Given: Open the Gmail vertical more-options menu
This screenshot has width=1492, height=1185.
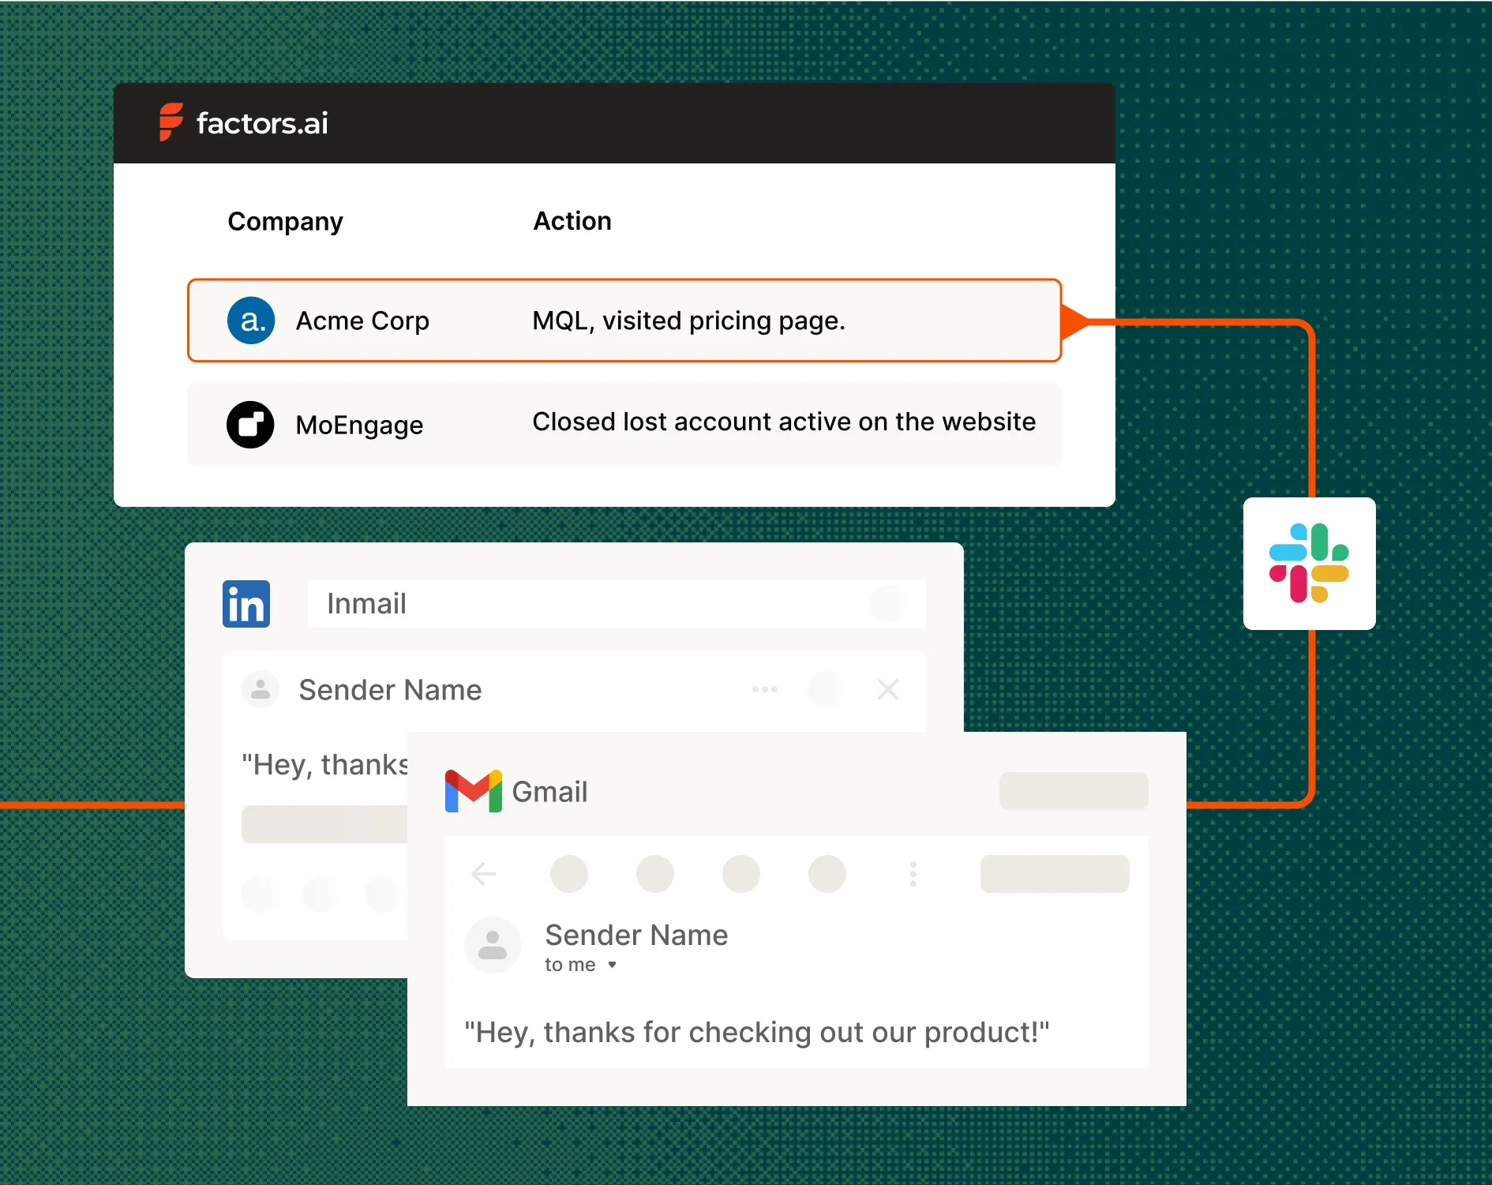Looking at the screenshot, I should (x=913, y=874).
